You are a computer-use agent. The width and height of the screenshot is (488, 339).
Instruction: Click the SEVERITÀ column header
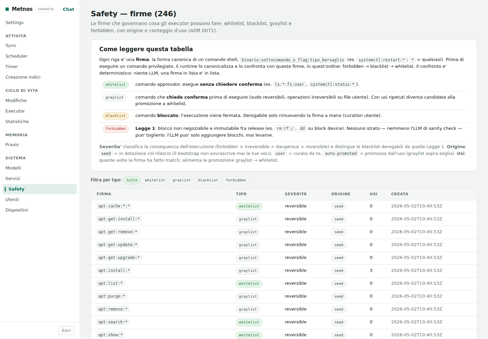296,194
